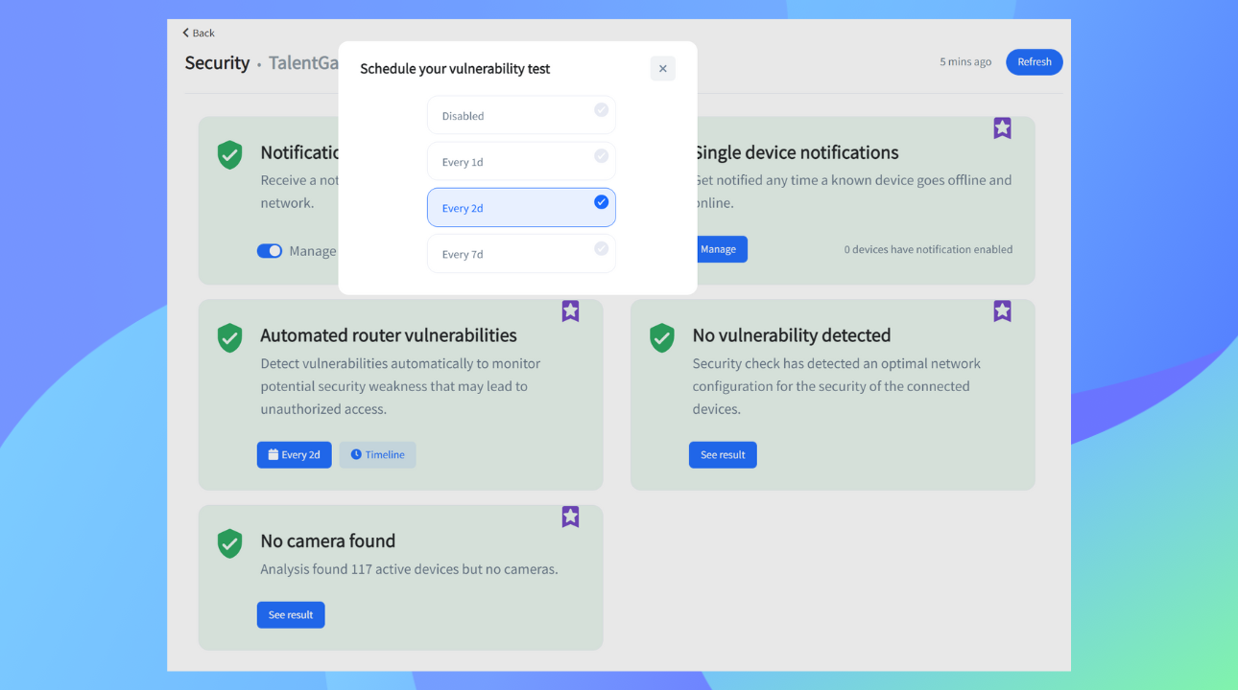
Task: Click the green shield icon on Notifications card
Action: 229,153
